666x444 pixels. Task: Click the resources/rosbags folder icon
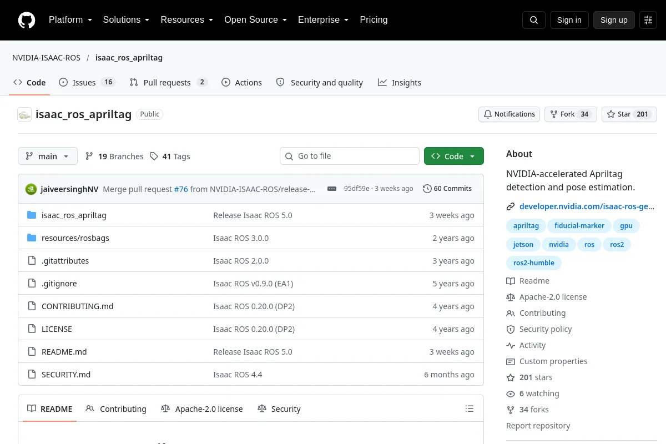tap(32, 238)
